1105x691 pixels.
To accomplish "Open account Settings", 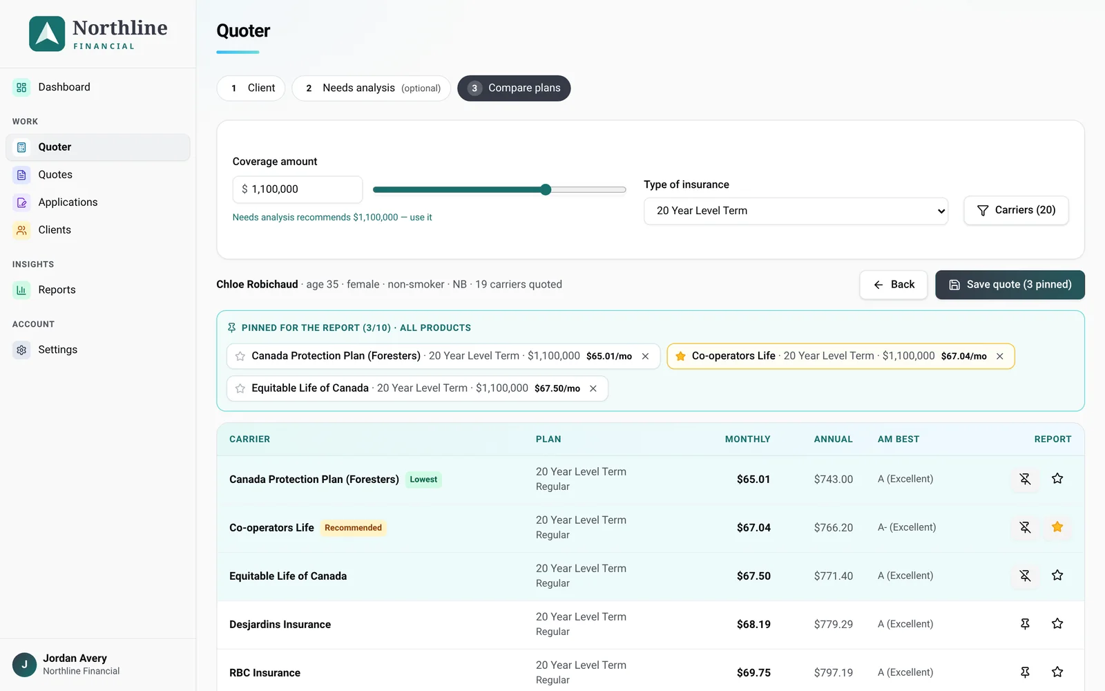I will (98, 350).
